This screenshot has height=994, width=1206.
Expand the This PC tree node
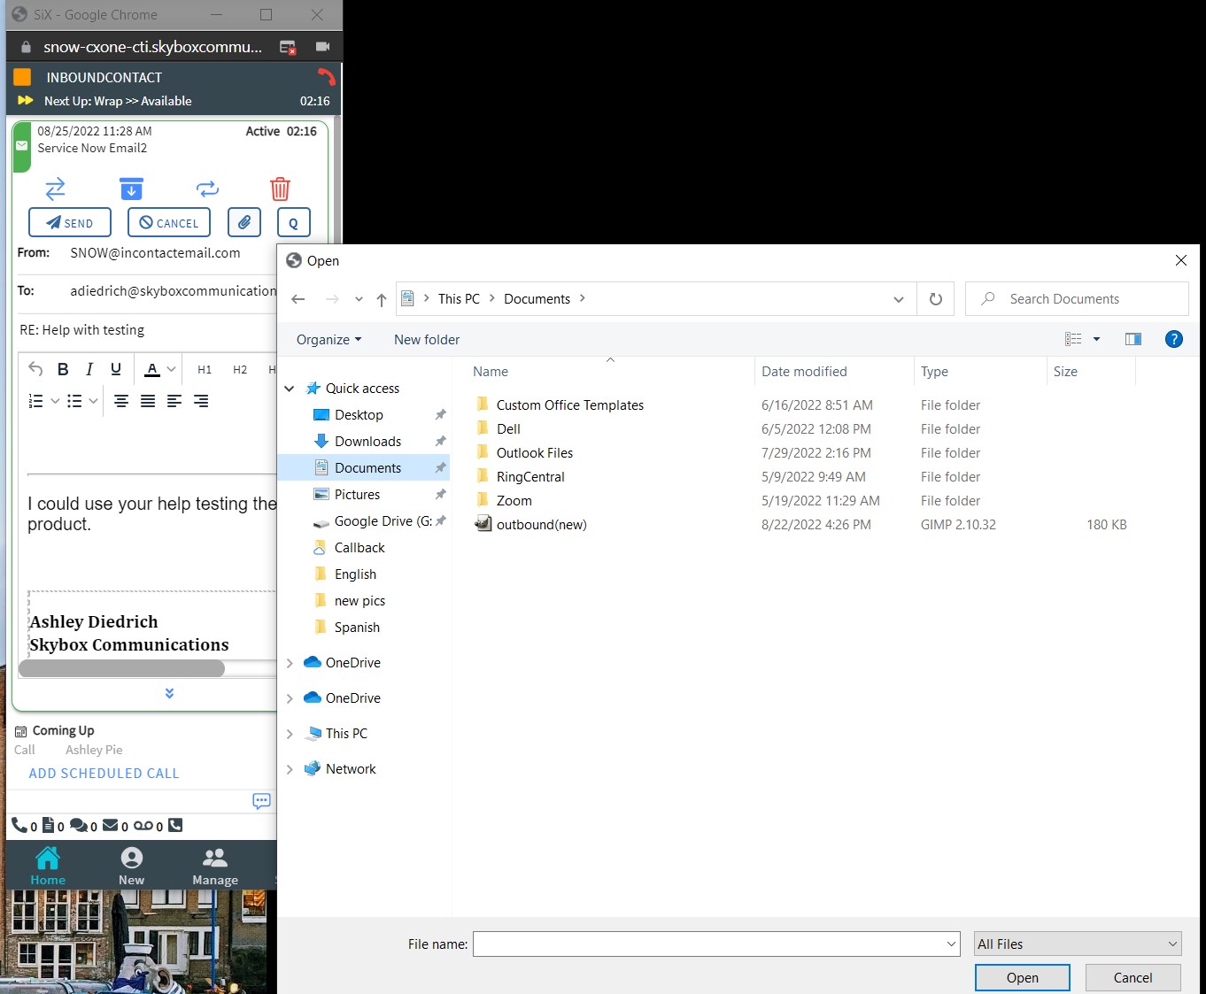[290, 734]
